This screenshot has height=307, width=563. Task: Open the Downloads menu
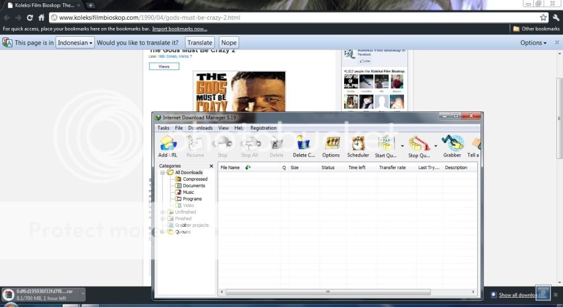click(x=200, y=127)
